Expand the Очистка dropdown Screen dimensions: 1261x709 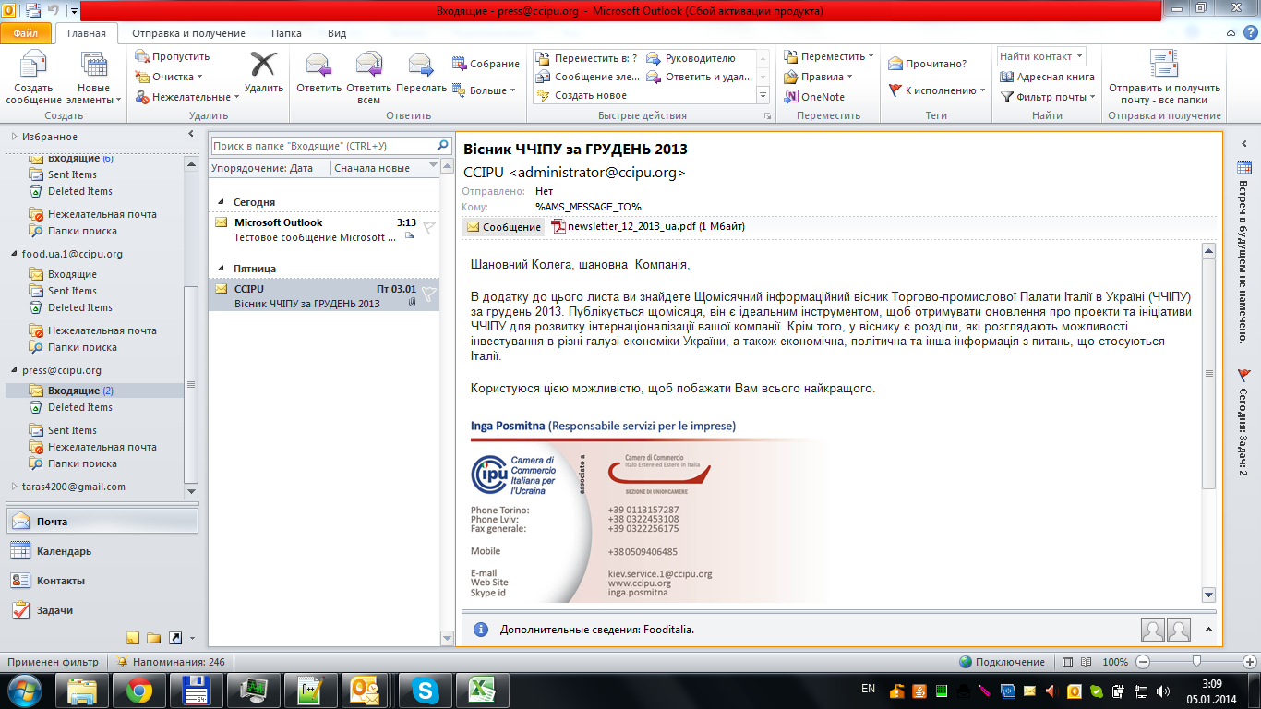[169, 77]
